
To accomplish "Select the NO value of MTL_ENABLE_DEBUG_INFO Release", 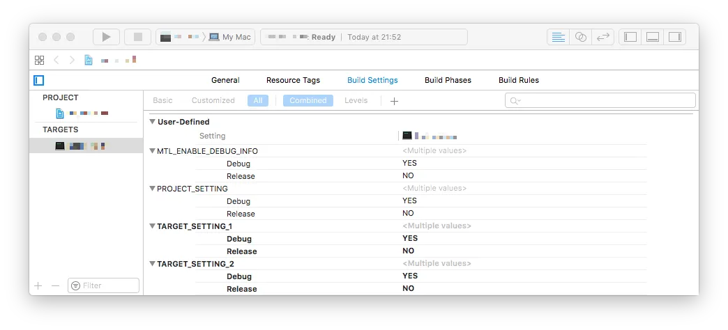I will coord(408,175).
